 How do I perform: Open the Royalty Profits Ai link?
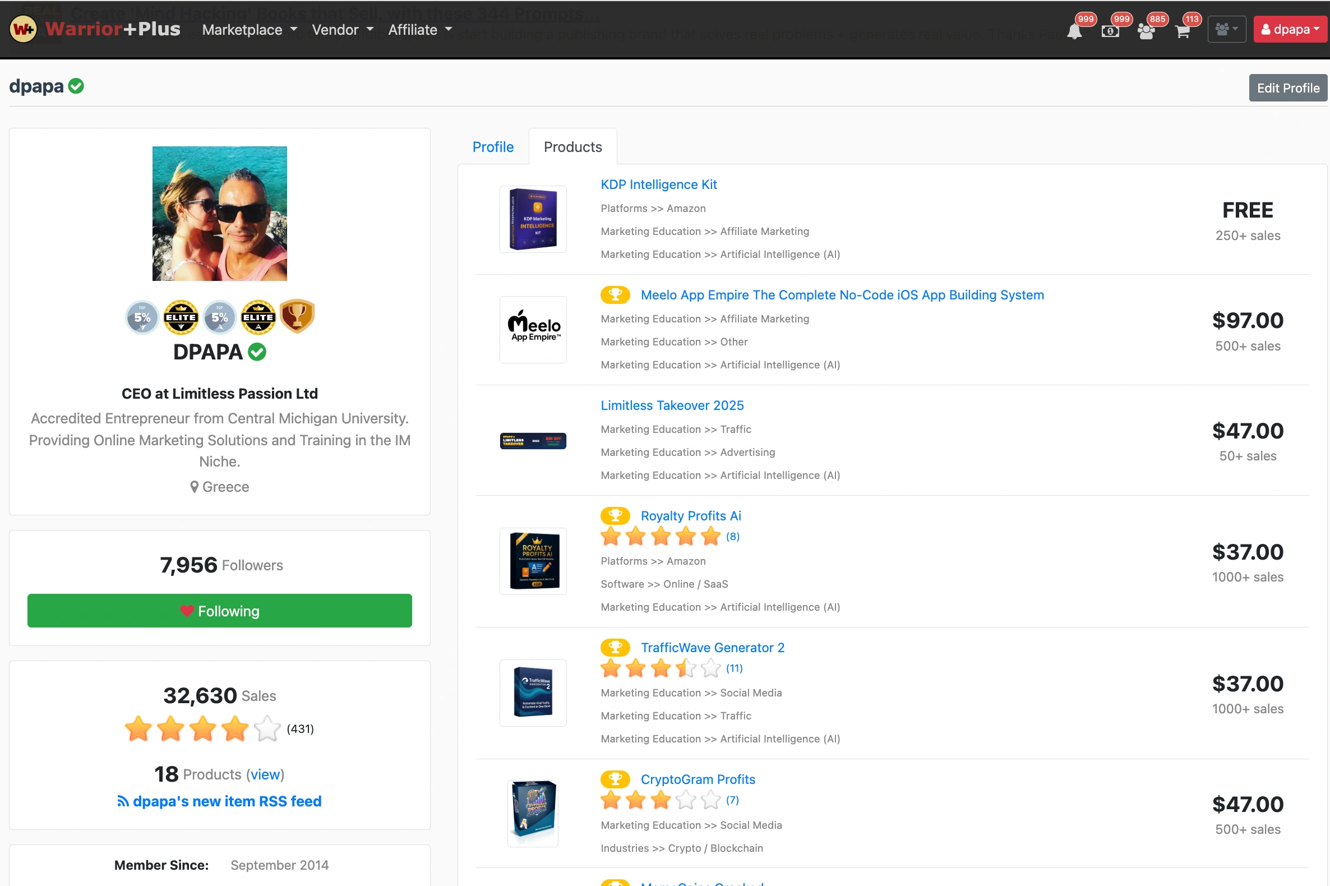pyautogui.click(x=691, y=515)
